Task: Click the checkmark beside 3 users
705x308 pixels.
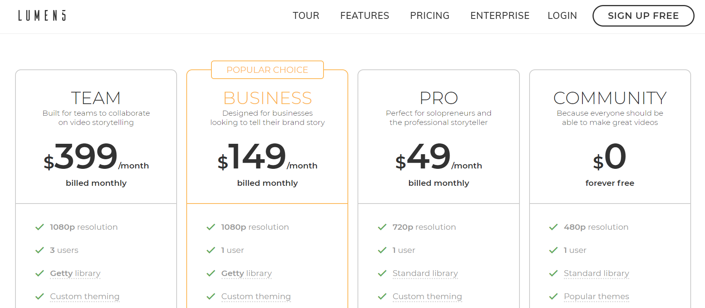Action: [39, 250]
